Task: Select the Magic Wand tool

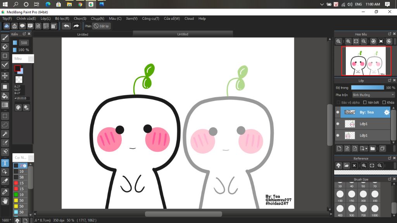Action: pyautogui.click(x=5, y=134)
